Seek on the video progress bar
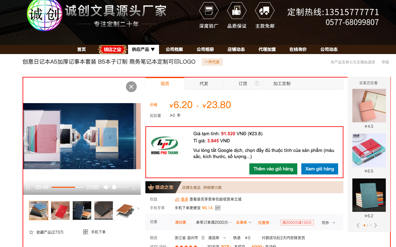Image resolution: width=396 pixels, height=247 pixels. click(x=67, y=187)
